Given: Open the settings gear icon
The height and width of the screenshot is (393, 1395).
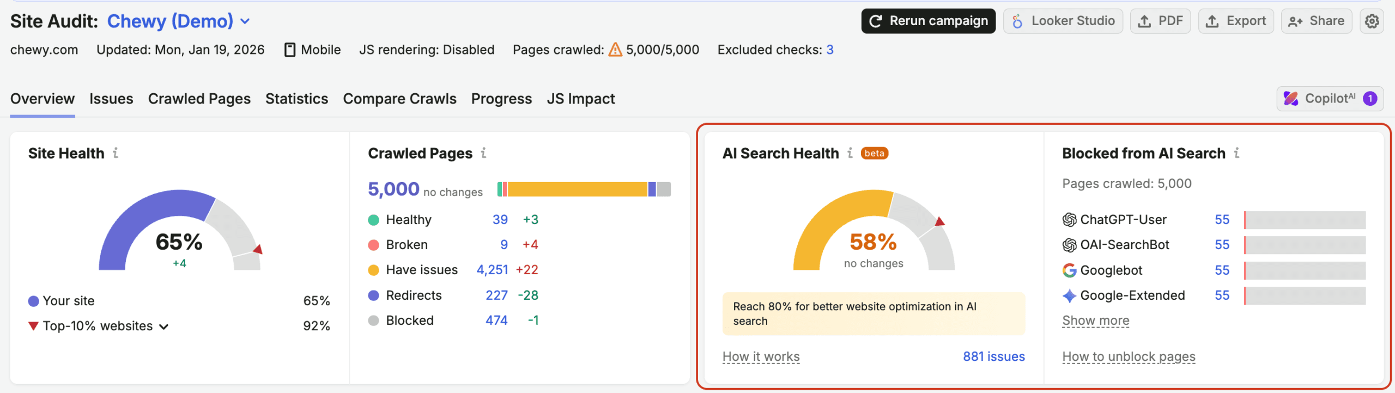Looking at the screenshot, I should pyautogui.click(x=1372, y=21).
